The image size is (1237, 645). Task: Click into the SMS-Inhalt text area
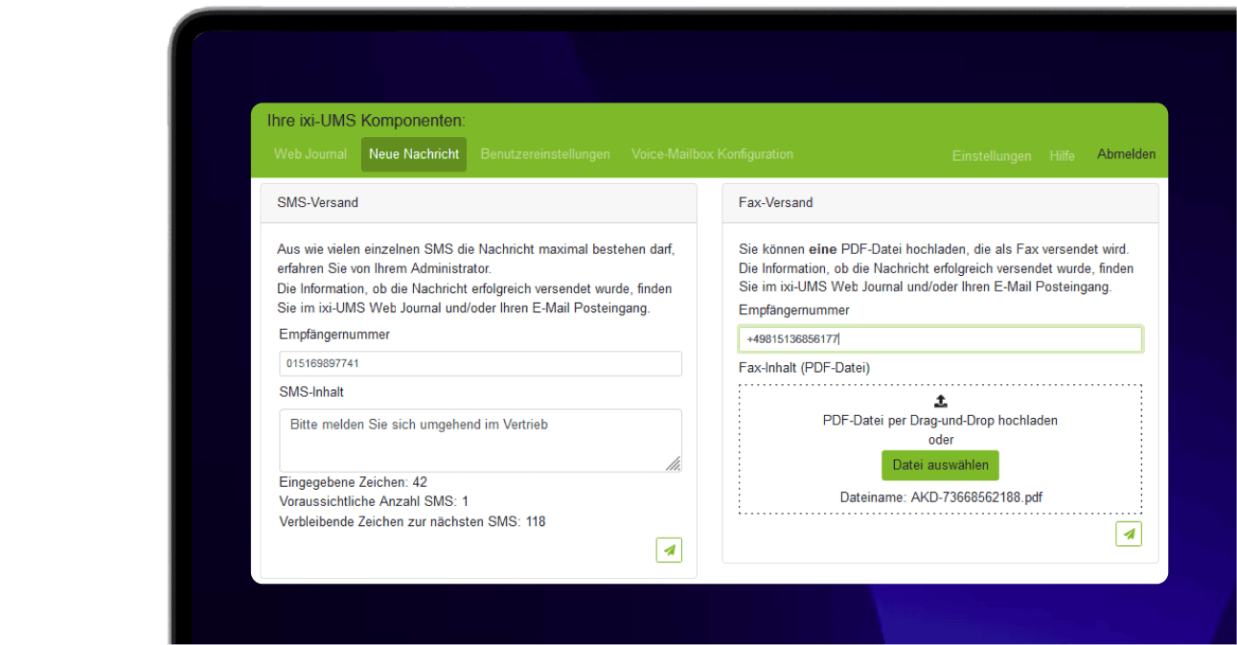coord(480,441)
